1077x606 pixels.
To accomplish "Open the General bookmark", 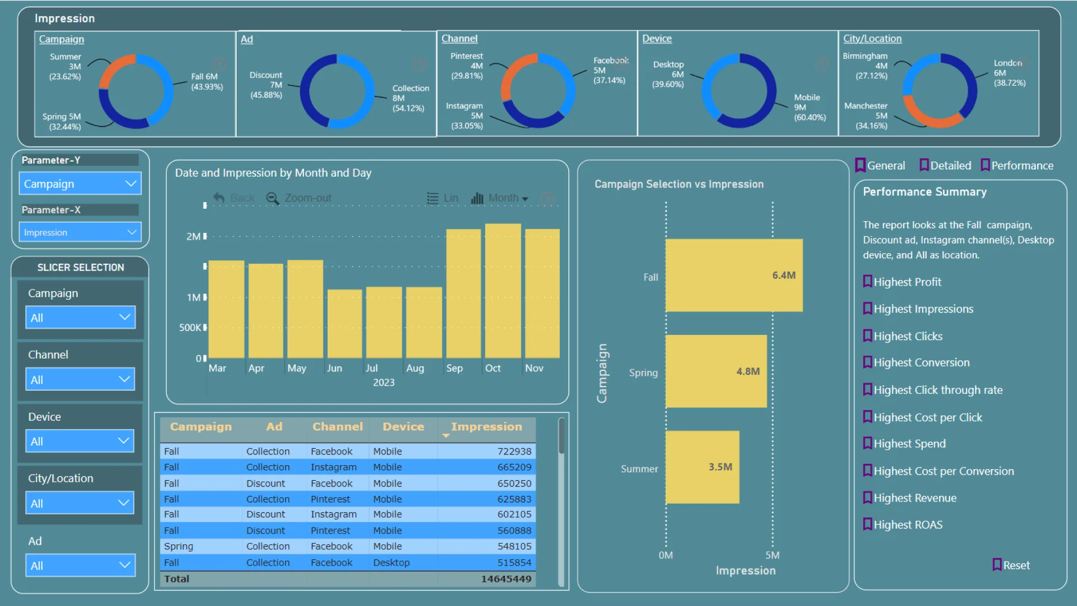I will pos(880,166).
